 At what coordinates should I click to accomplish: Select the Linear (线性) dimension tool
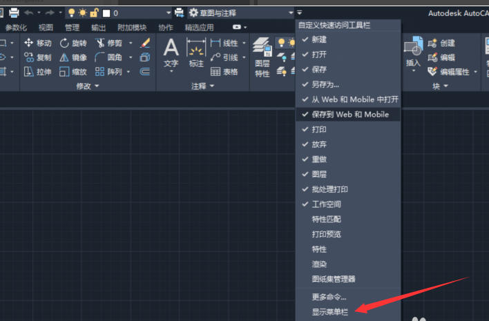(x=224, y=43)
